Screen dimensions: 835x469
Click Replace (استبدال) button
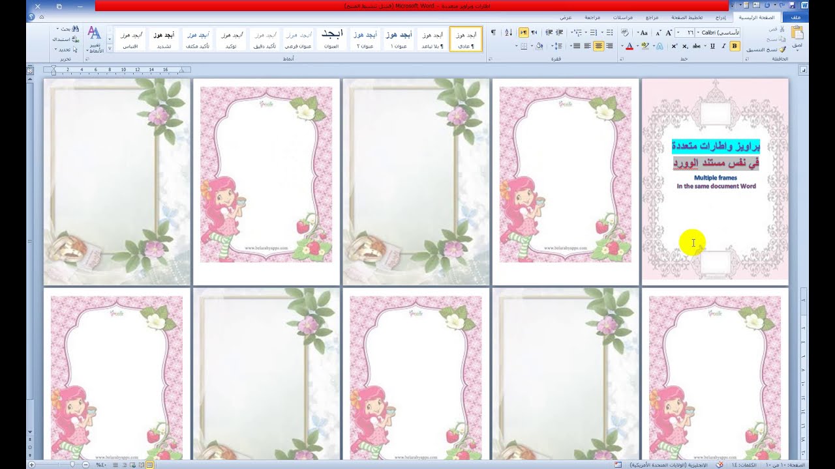pyautogui.click(x=67, y=39)
